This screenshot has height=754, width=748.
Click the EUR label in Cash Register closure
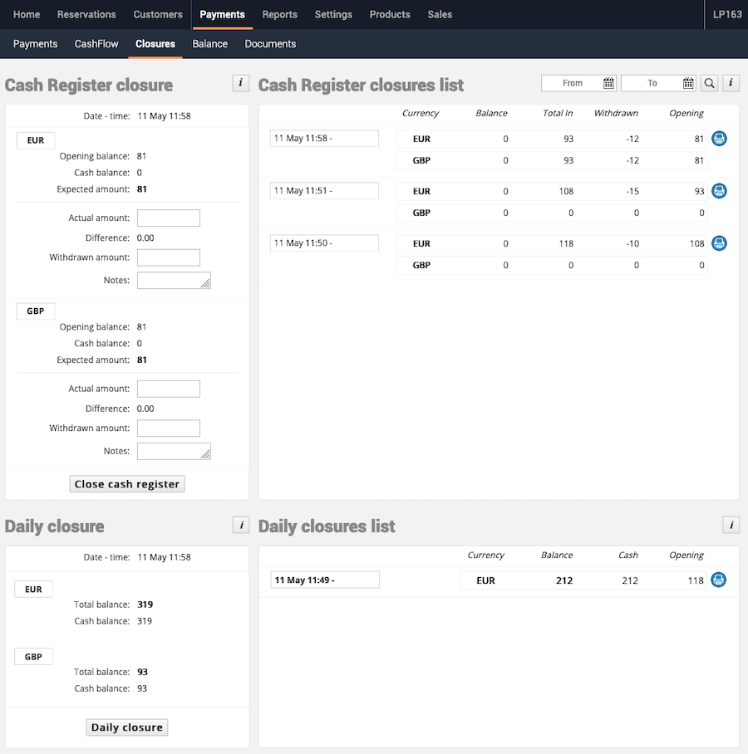coord(36,140)
